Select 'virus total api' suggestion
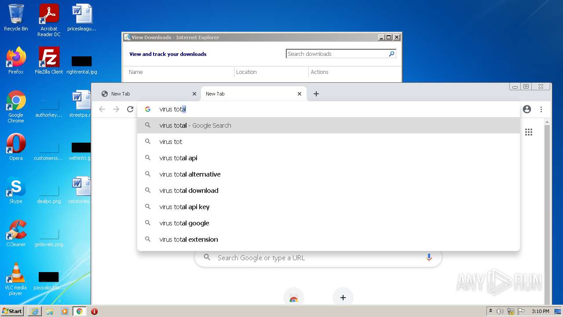Image resolution: width=563 pixels, height=317 pixels. pyautogui.click(x=329, y=158)
